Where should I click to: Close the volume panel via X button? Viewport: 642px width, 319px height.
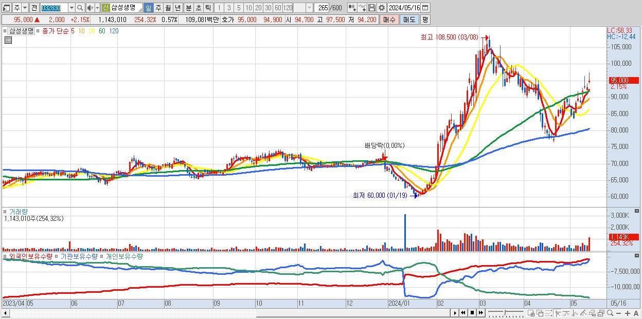click(x=638, y=211)
